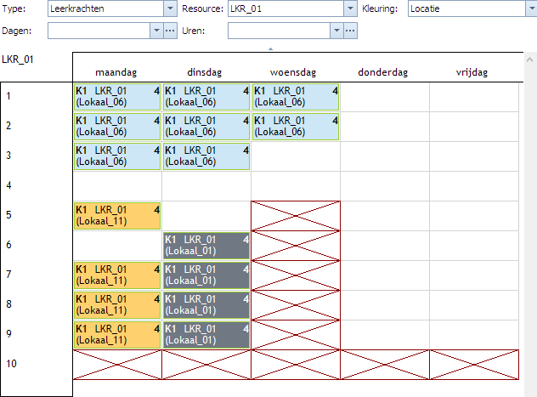
Task: Select the donderdag column header
Action: [x=383, y=72]
